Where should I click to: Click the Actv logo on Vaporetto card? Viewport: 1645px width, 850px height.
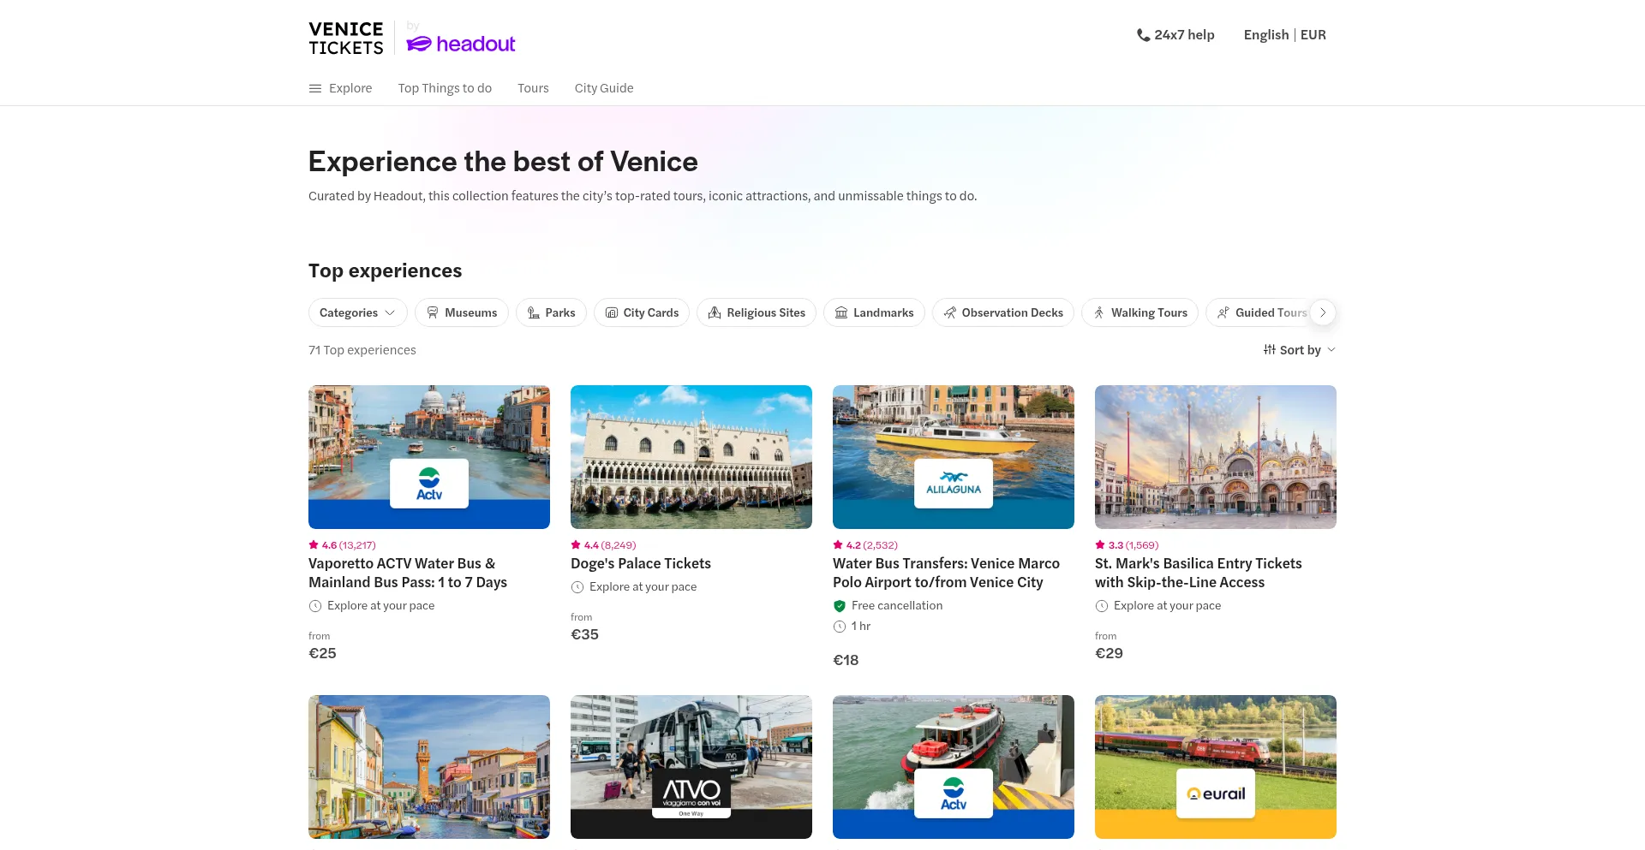click(x=429, y=484)
